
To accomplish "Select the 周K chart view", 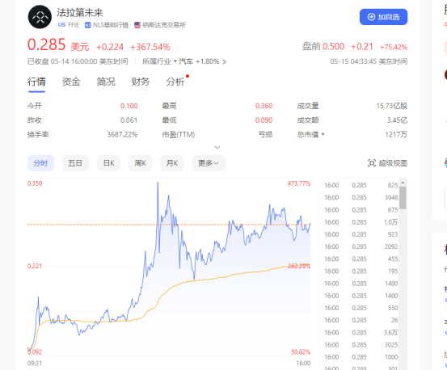I will pyautogui.click(x=141, y=163).
